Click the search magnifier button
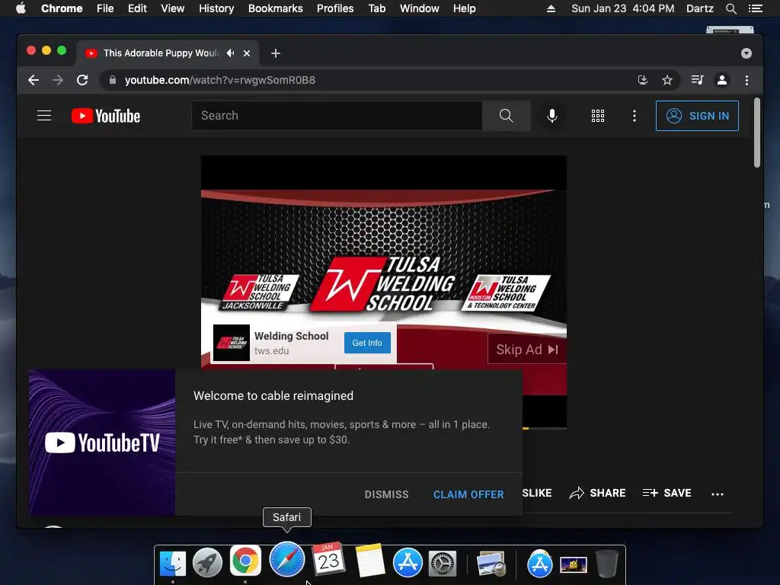The height and width of the screenshot is (585, 780). point(506,116)
